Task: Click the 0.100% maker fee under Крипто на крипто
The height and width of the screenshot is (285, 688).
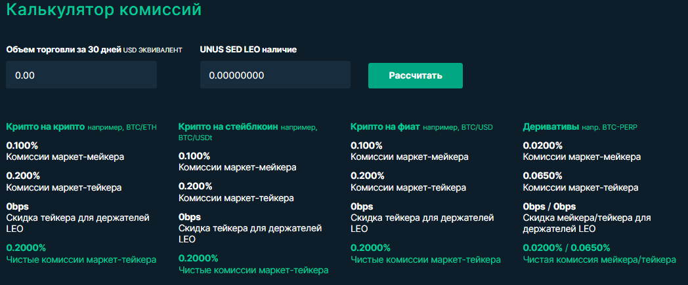Action: pyautogui.click(x=23, y=145)
